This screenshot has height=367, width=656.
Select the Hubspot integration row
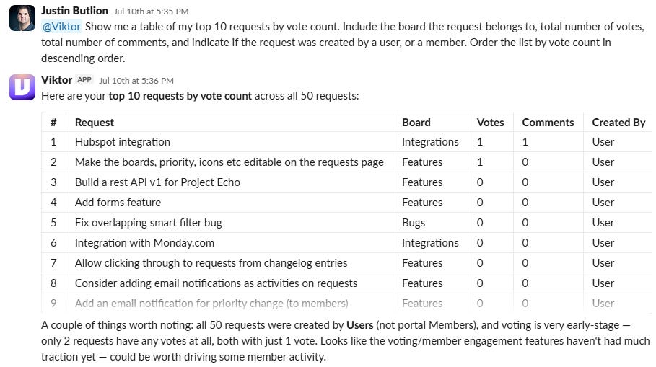[x=346, y=142]
